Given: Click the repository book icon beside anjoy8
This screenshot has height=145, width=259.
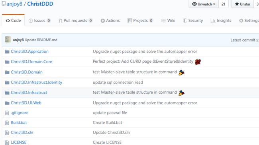Looking at the screenshot, I should click(x=4, y=4).
